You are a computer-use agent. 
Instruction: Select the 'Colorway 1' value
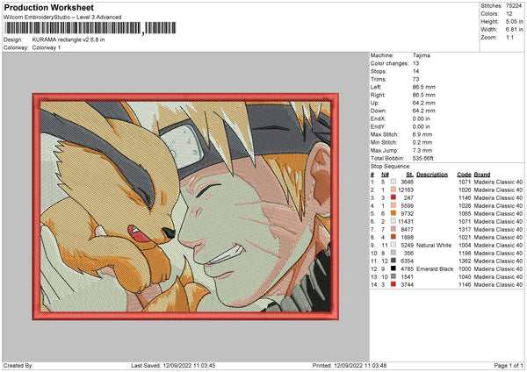[47, 47]
